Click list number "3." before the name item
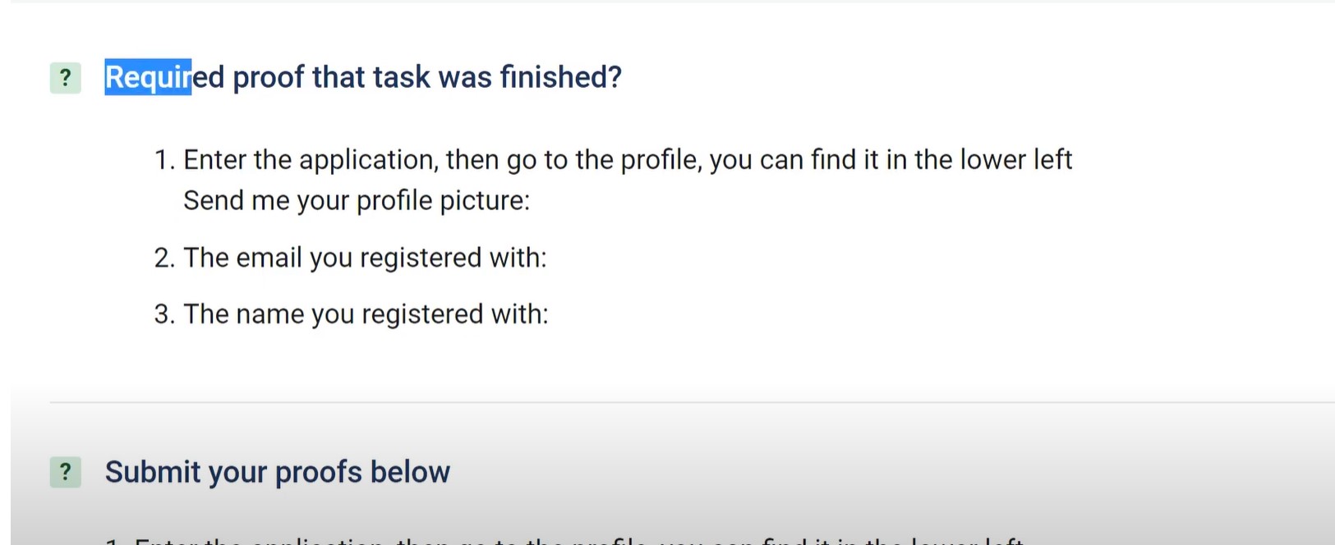 164,314
